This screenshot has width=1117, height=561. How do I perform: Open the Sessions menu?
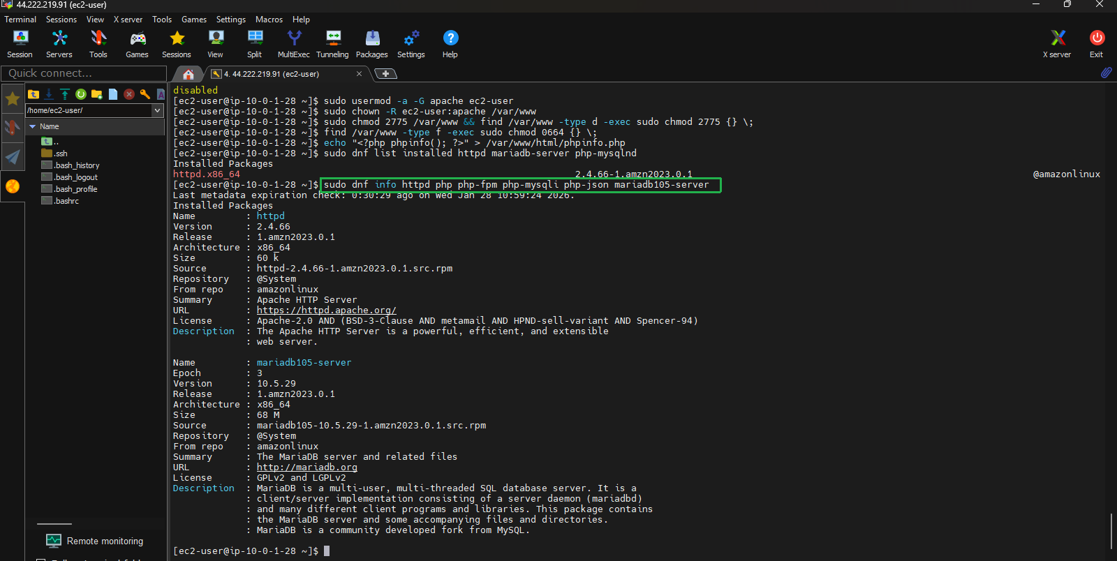pos(61,20)
